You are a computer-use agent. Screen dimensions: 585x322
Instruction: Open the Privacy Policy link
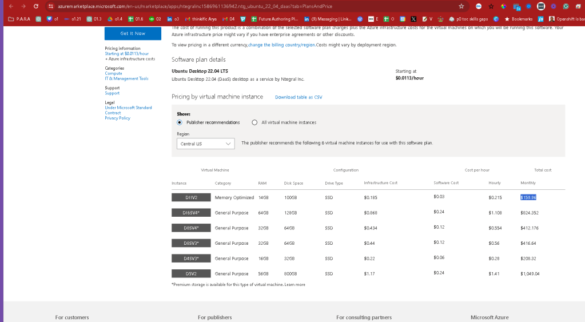click(118, 118)
